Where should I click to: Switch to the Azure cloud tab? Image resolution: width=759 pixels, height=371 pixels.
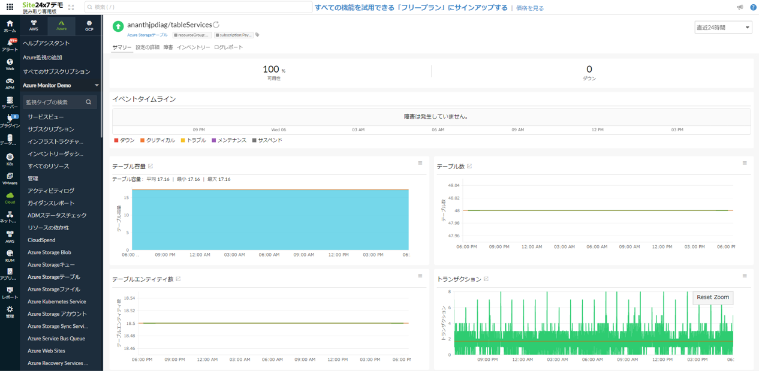coord(61,26)
